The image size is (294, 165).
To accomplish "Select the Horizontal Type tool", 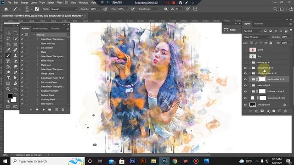I will [x=8, y=78].
